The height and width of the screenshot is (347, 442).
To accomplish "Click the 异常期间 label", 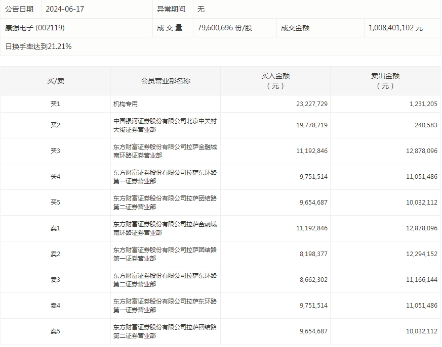I will pos(171,9).
